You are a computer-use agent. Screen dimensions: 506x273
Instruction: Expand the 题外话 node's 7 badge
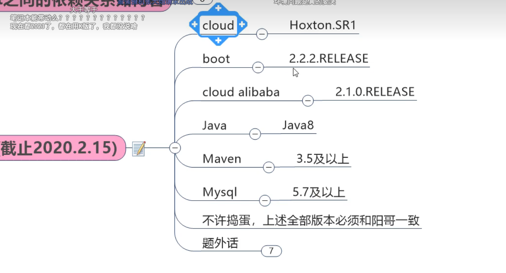click(271, 251)
